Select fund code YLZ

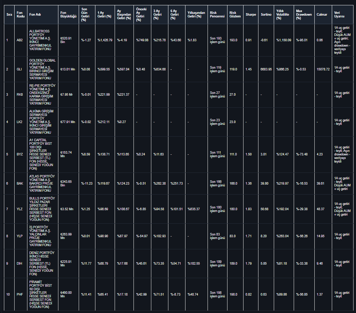(20, 209)
